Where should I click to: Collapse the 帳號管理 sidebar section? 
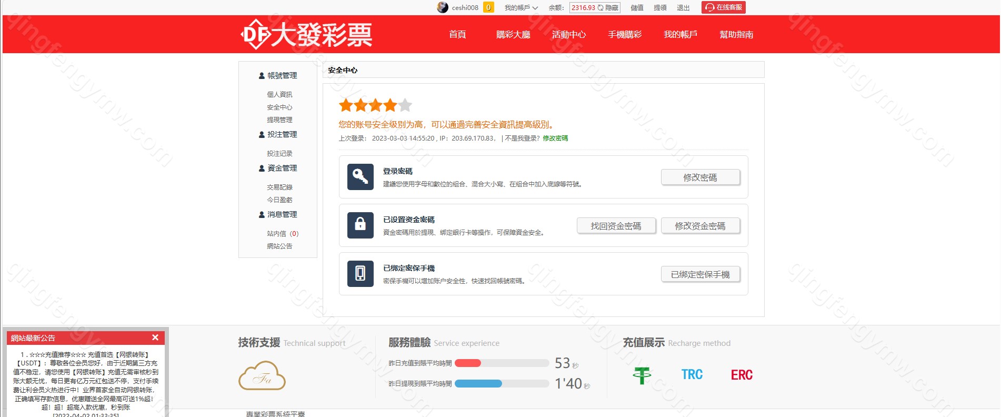(278, 76)
